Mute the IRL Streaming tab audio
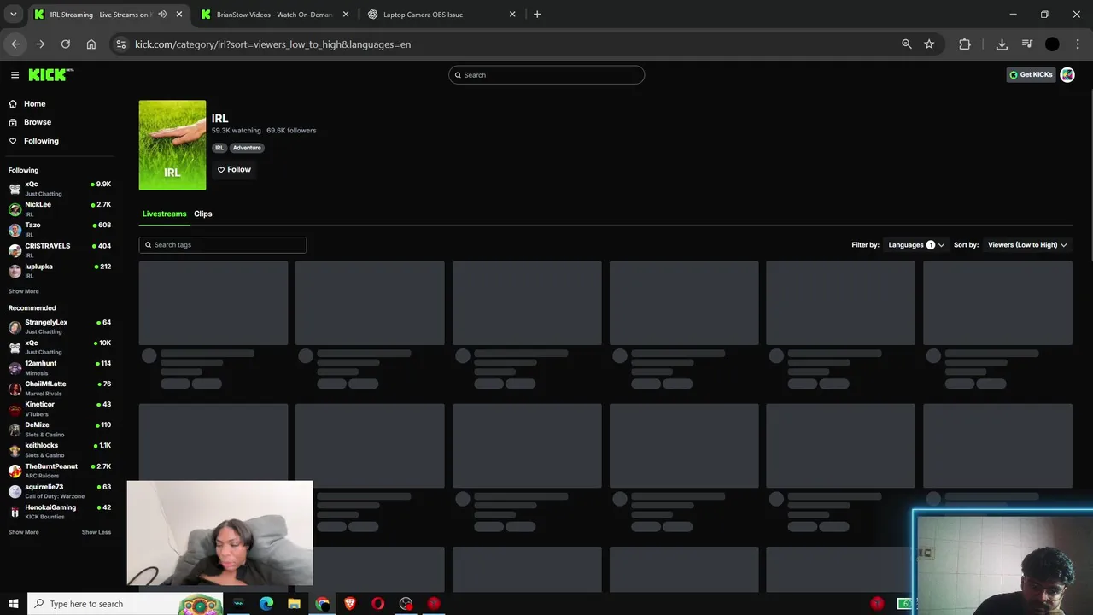The width and height of the screenshot is (1093, 615). 162,15
